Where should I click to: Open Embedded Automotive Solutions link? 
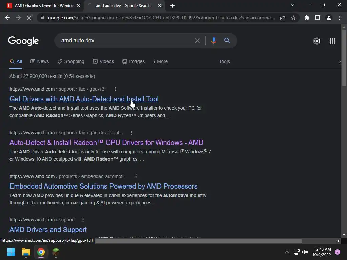coord(103,186)
